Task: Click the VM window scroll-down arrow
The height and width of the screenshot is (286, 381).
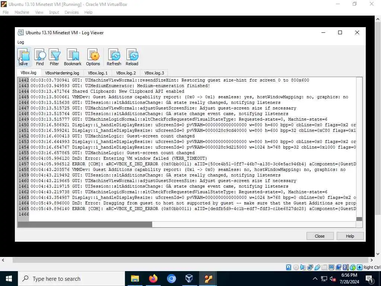Action: coord(378,254)
